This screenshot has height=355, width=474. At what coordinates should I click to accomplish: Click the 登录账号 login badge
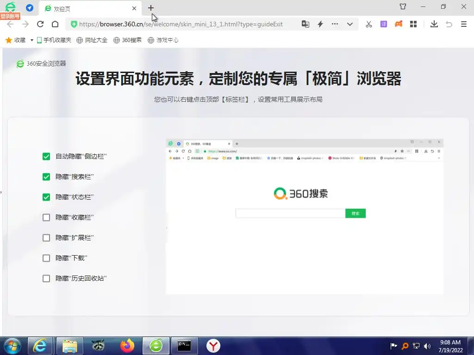[10, 16]
